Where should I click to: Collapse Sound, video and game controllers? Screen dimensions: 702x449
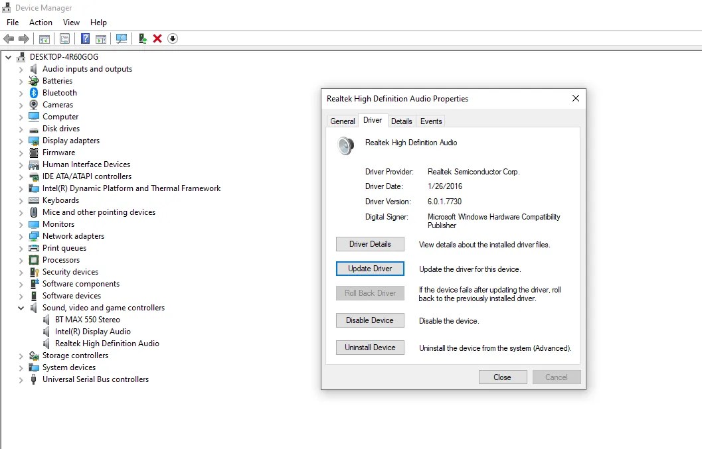(20, 308)
